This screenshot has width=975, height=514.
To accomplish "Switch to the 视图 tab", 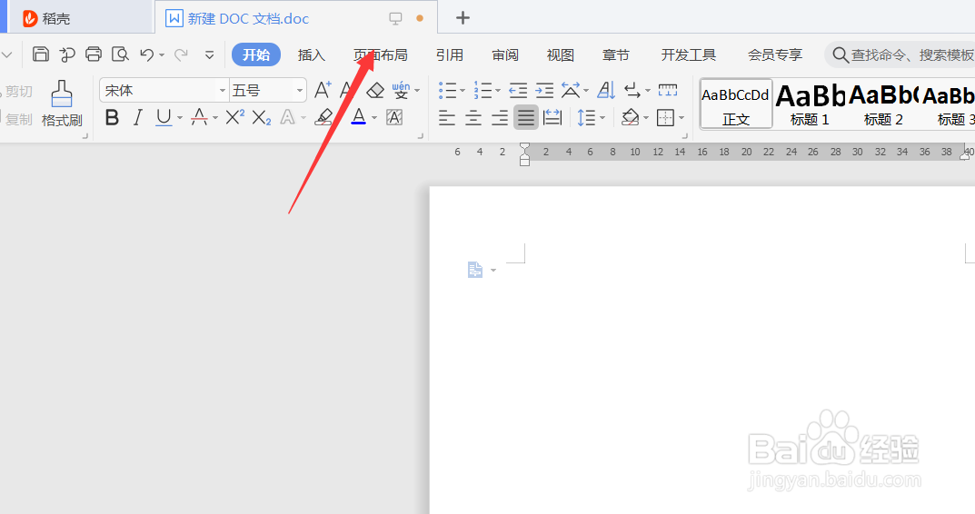I will point(561,54).
